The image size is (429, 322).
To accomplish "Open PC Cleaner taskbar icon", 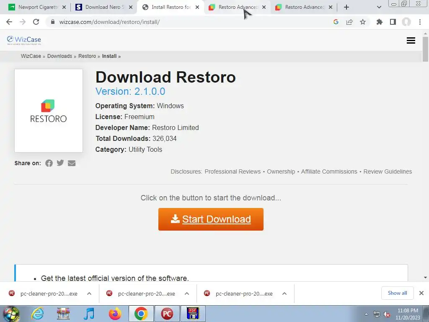I will [x=167, y=314].
